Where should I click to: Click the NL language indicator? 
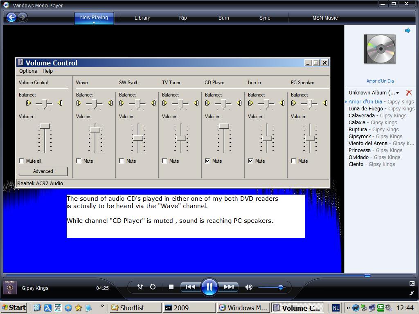[x=336, y=308]
